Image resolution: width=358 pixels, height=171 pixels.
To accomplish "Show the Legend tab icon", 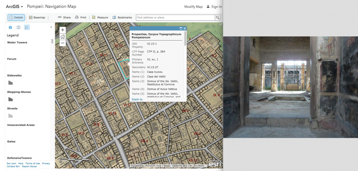I will tap(27, 27).
